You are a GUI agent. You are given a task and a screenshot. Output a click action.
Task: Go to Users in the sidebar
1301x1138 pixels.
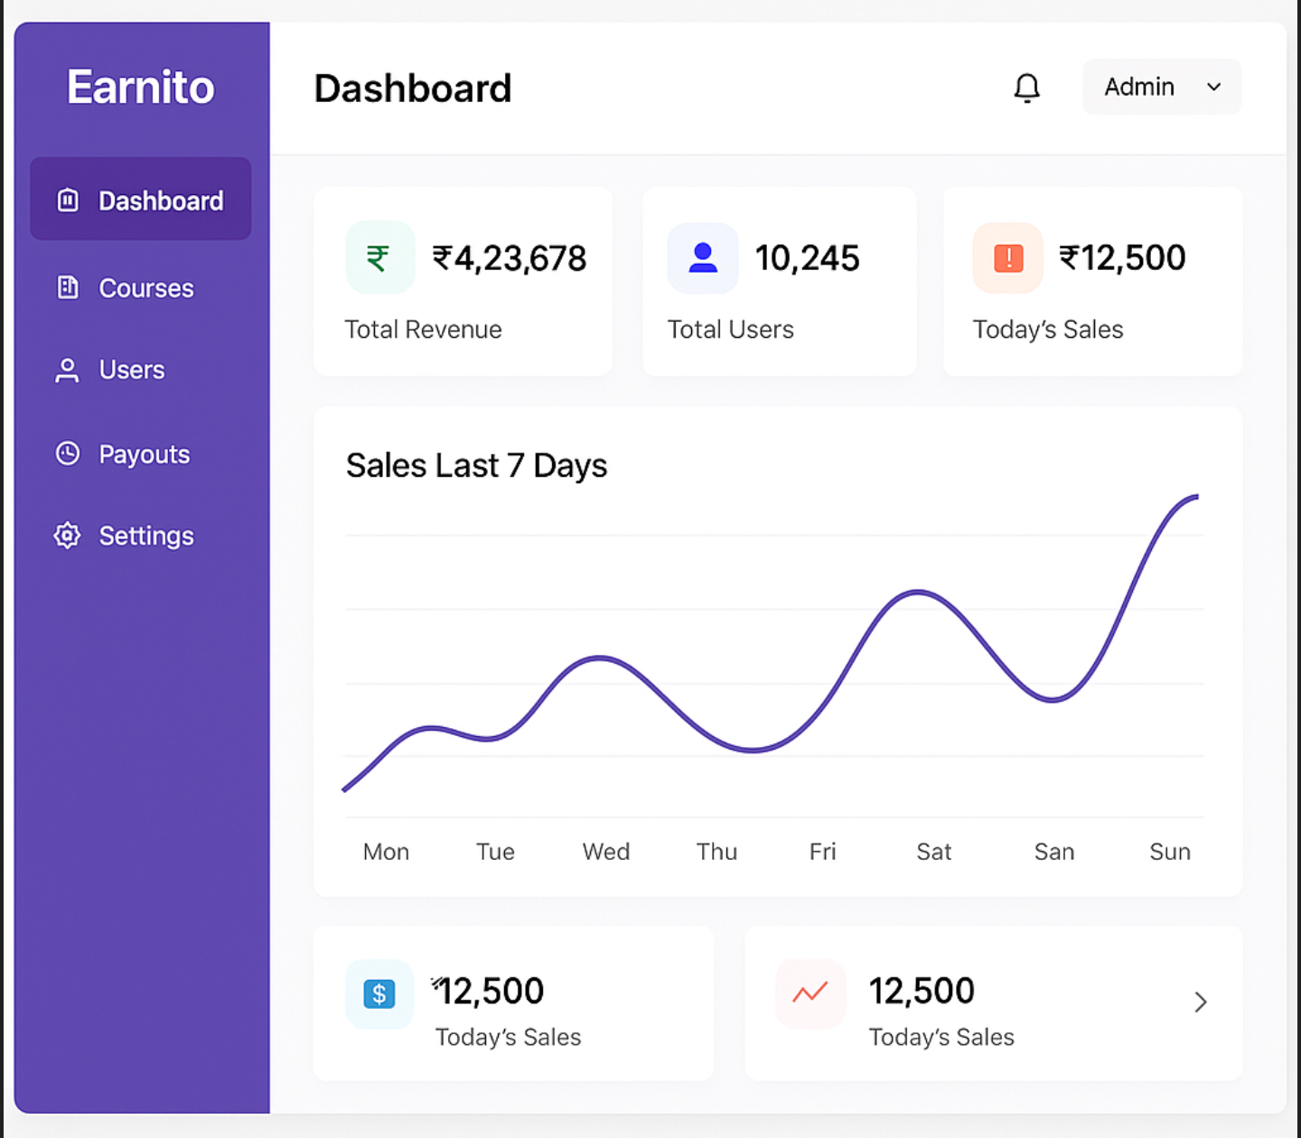click(x=132, y=370)
